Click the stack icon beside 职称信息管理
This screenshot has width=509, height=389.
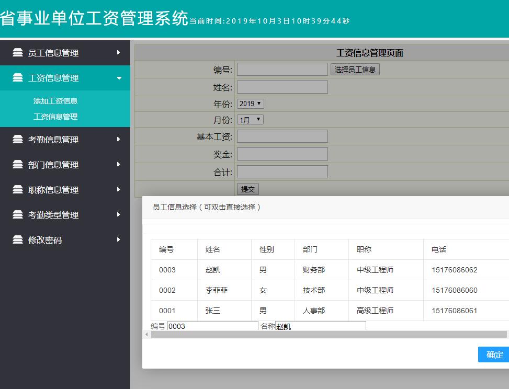(x=18, y=189)
